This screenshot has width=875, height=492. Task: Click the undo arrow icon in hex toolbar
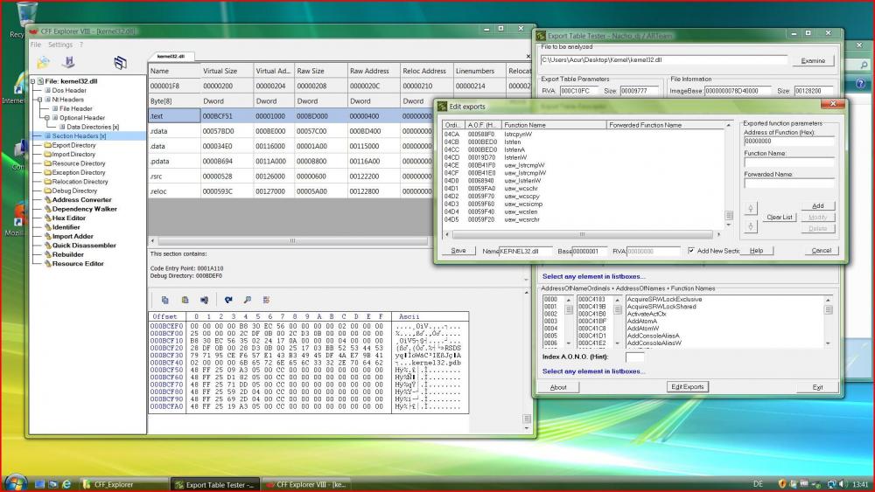pos(228,300)
